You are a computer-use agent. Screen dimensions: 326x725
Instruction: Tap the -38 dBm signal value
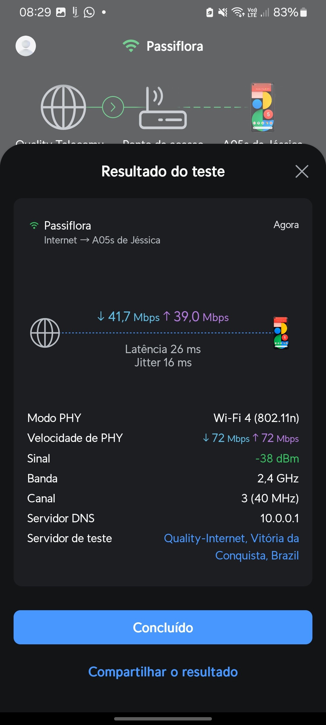pos(277,459)
